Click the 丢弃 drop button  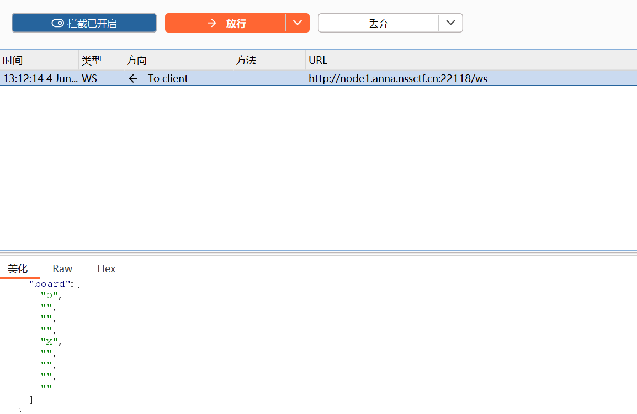click(x=378, y=23)
